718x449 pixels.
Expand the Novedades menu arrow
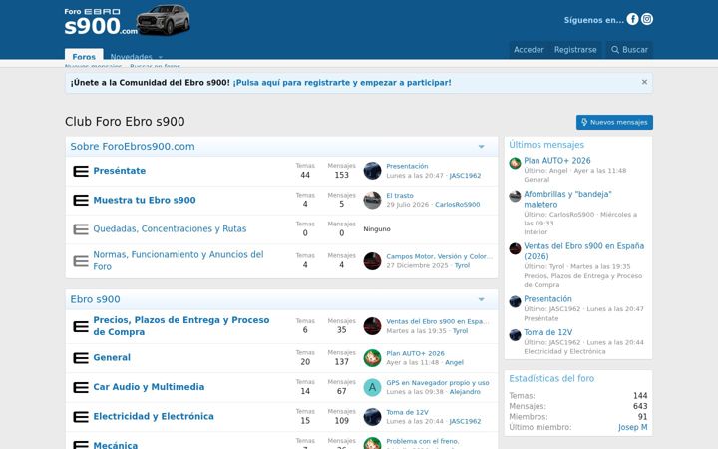[161, 57]
